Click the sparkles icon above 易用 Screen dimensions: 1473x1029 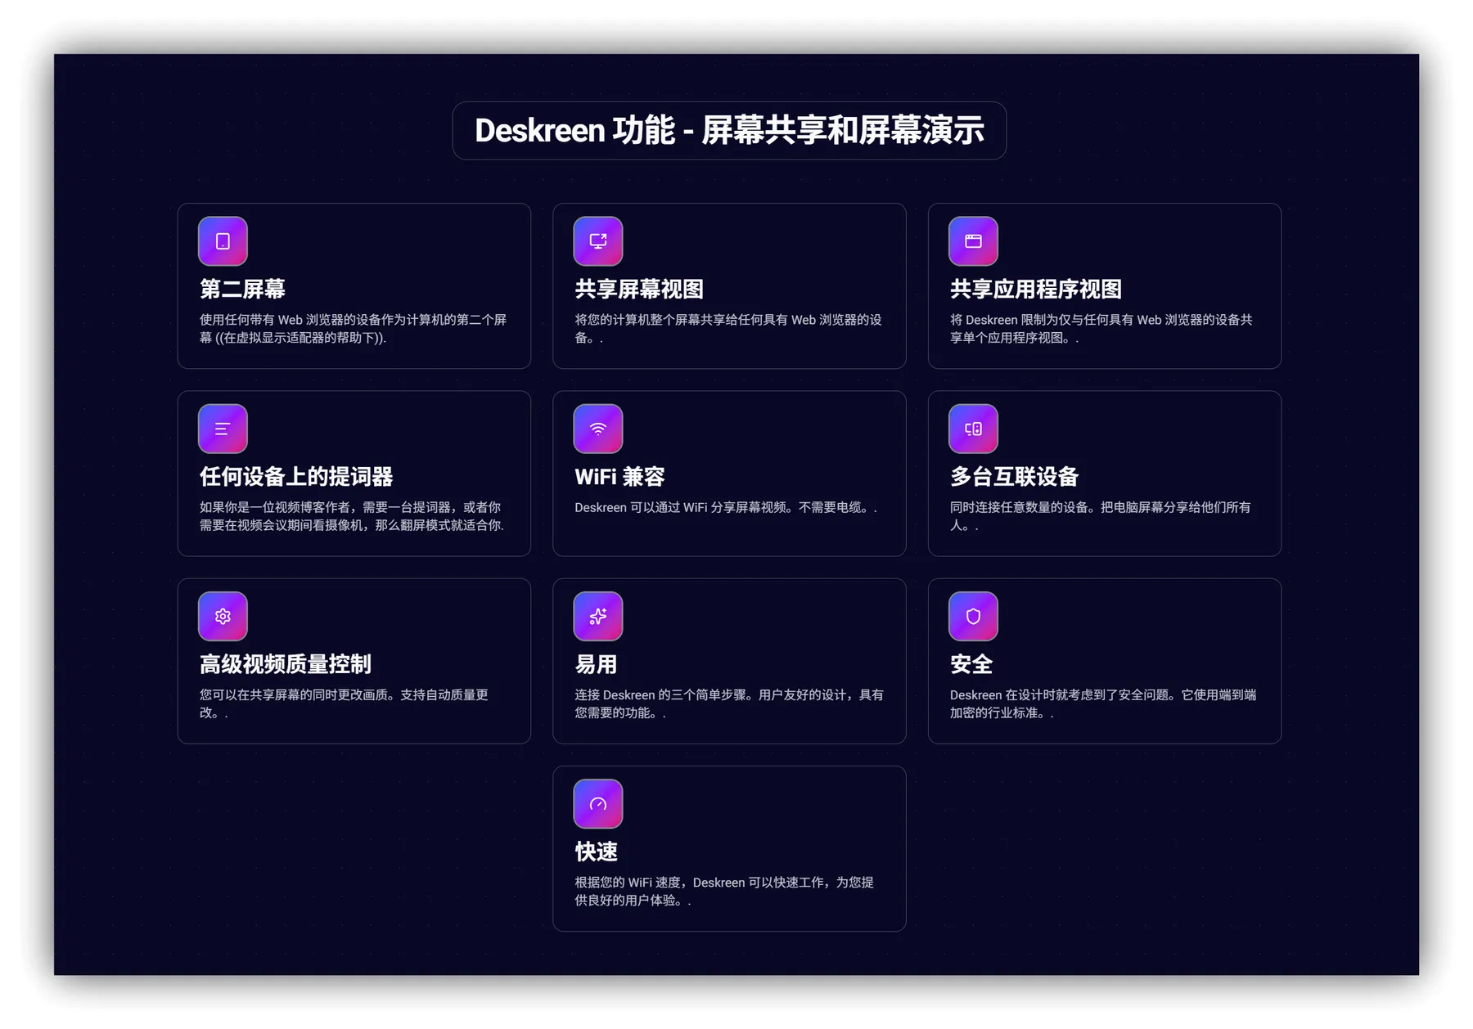[597, 616]
